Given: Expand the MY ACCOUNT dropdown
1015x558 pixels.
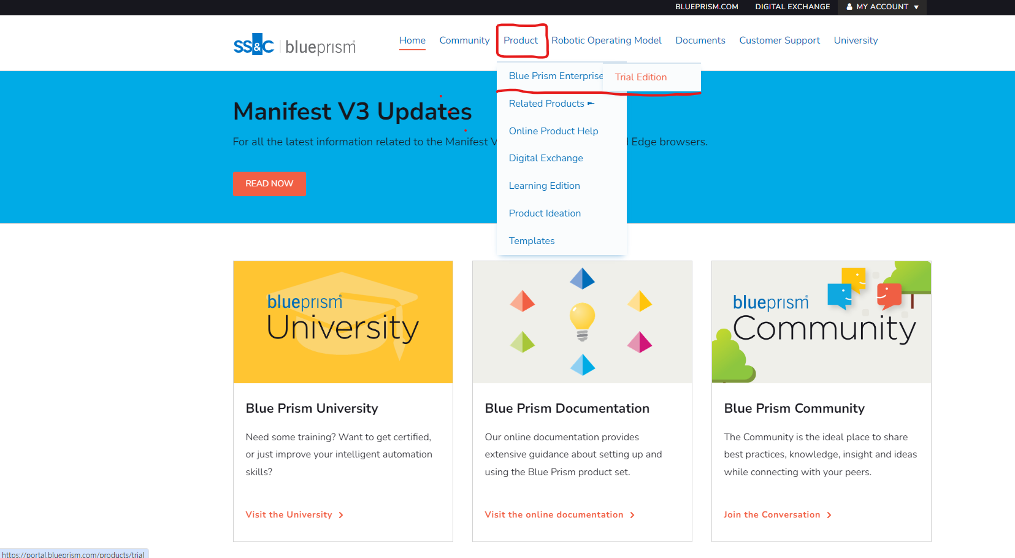Looking at the screenshot, I should point(882,7).
